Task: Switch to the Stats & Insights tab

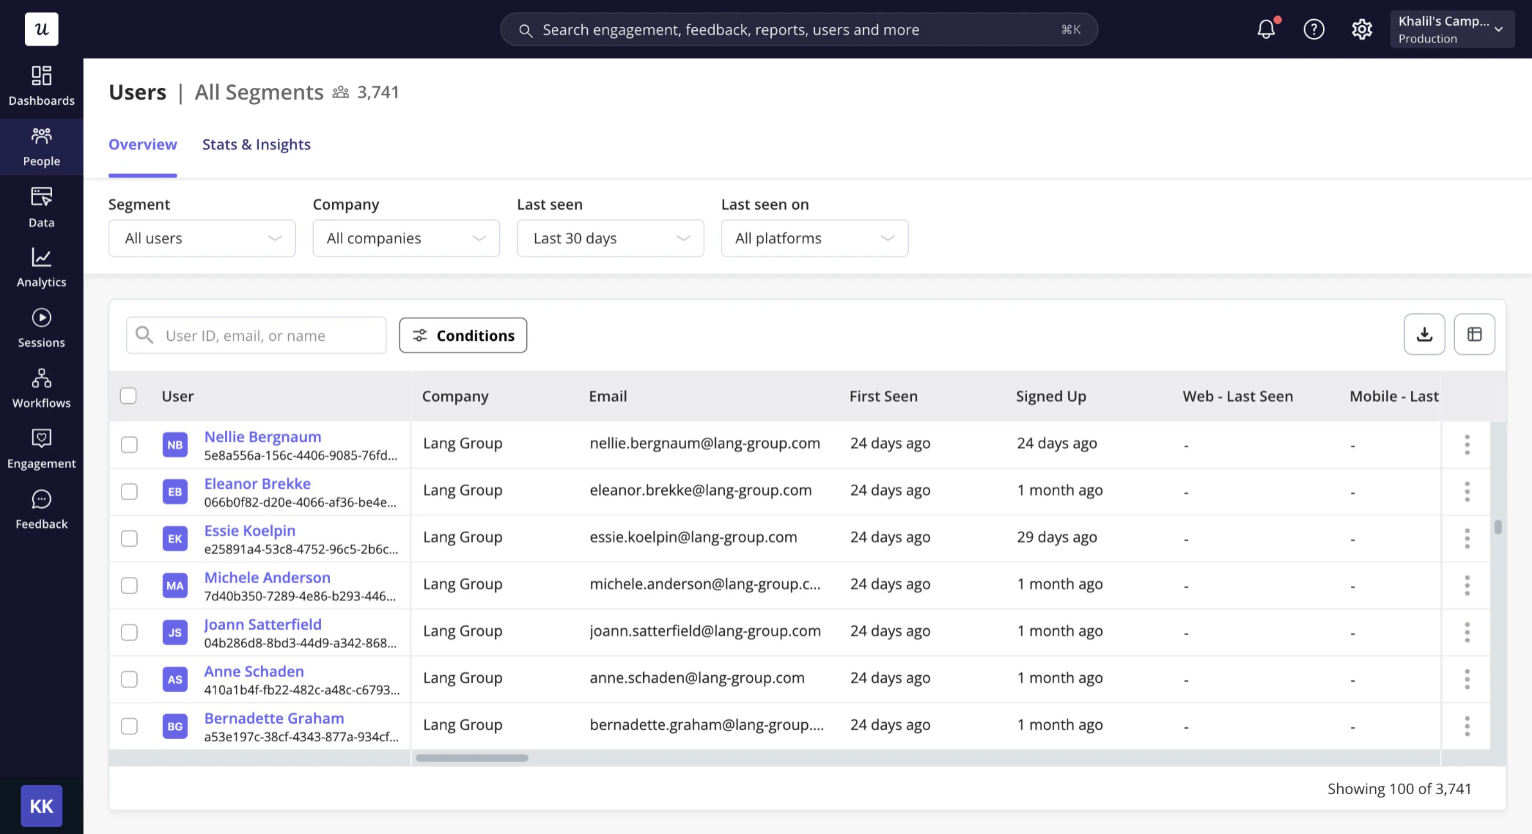Action: (x=256, y=144)
